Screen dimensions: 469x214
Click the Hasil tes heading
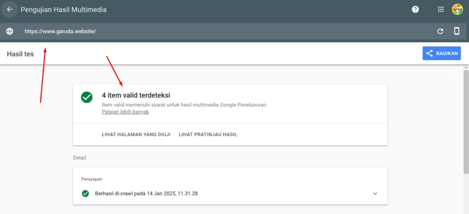(21, 54)
